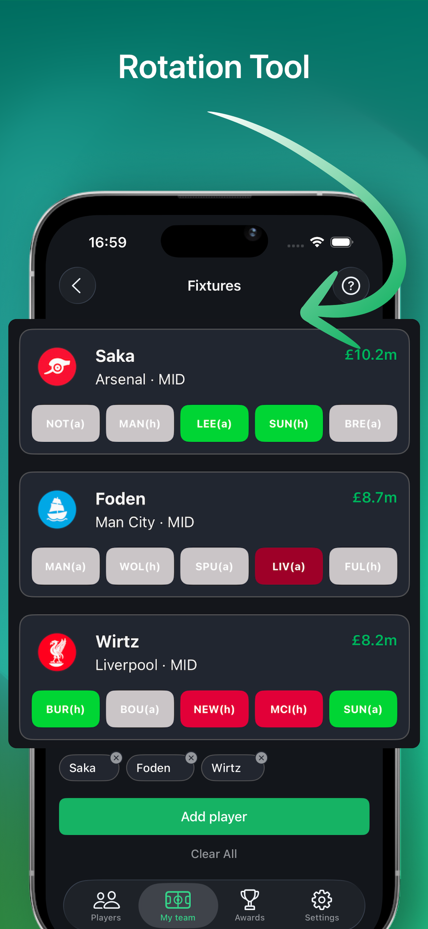The height and width of the screenshot is (929, 428).
Task: Tap the Arsenal club badge
Action: coord(57,366)
